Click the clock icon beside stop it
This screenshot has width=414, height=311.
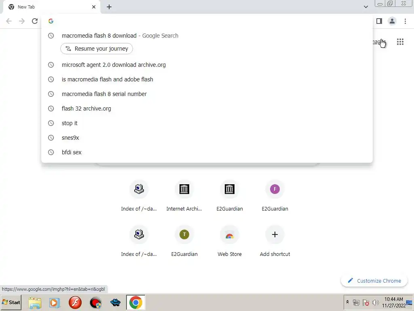pyautogui.click(x=51, y=123)
